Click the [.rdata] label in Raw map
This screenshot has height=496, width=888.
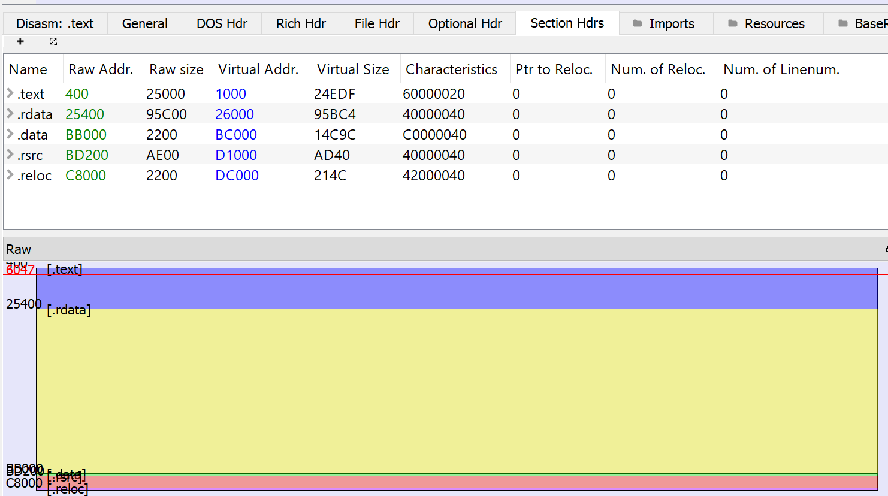click(x=69, y=310)
